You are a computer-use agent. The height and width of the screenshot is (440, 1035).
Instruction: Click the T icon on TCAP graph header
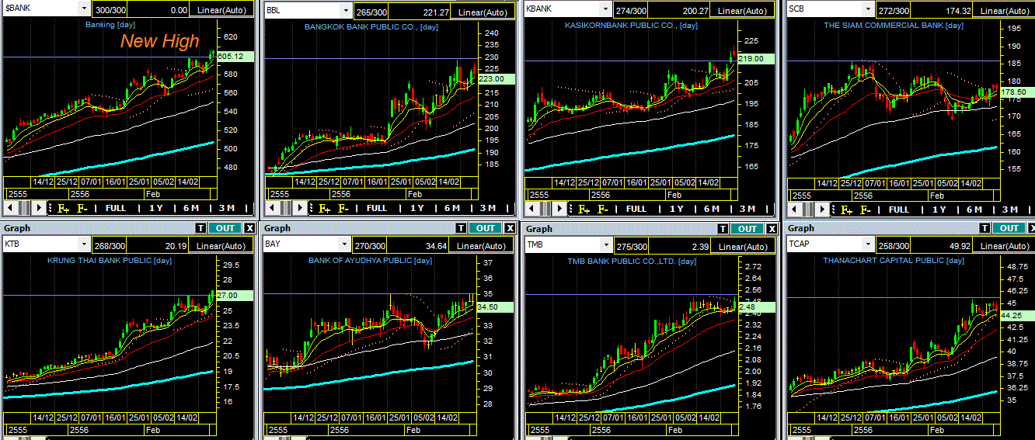tap(986, 228)
